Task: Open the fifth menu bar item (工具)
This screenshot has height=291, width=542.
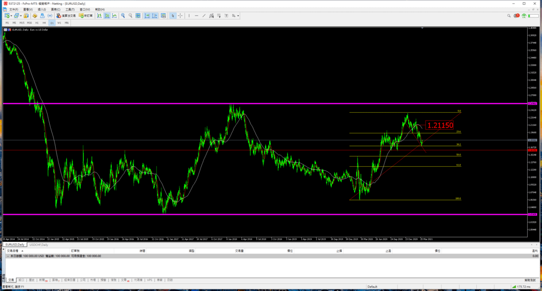Action: pos(70,10)
